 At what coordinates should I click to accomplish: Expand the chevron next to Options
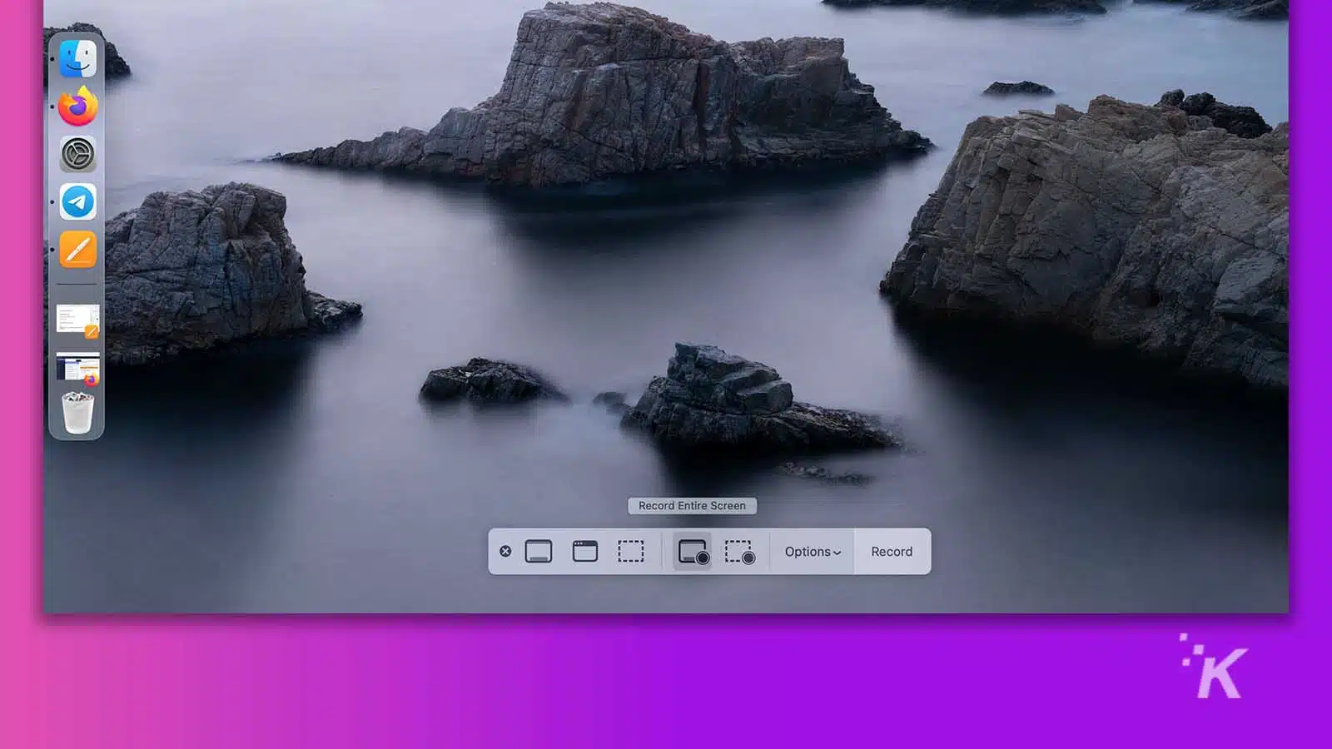tap(837, 551)
